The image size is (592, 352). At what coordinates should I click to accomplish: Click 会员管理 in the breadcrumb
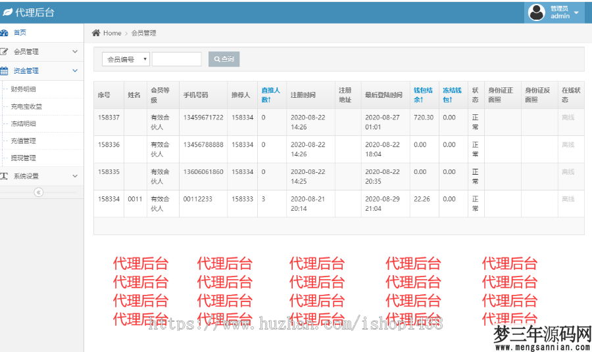[x=144, y=33]
